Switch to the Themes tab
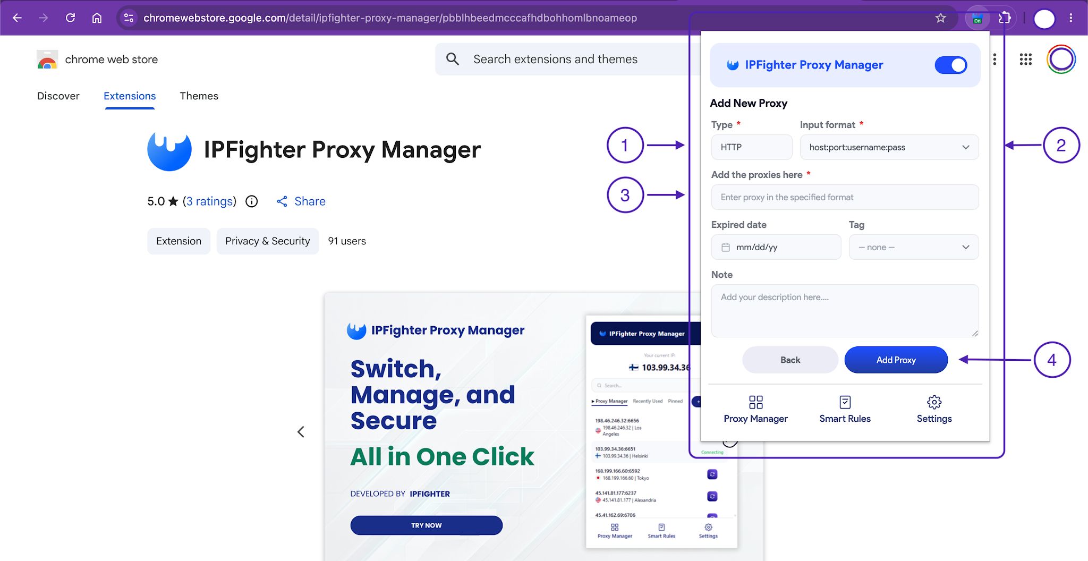Viewport: 1088px width, 561px height. click(x=199, y=96)
